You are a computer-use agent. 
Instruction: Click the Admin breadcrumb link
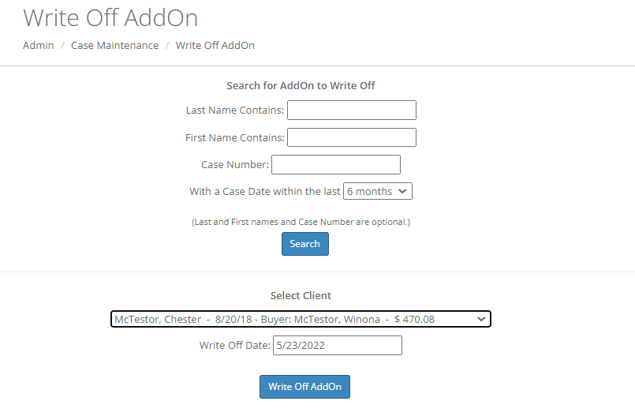pyautogui.click(x=39, y=45)
